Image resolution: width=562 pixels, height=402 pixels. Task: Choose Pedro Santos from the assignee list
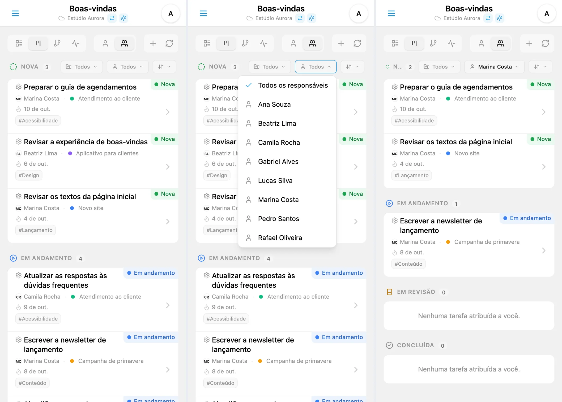click(x=287, y=218)
